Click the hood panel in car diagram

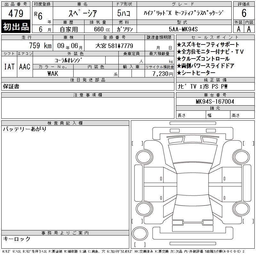(x=193, y=154)
